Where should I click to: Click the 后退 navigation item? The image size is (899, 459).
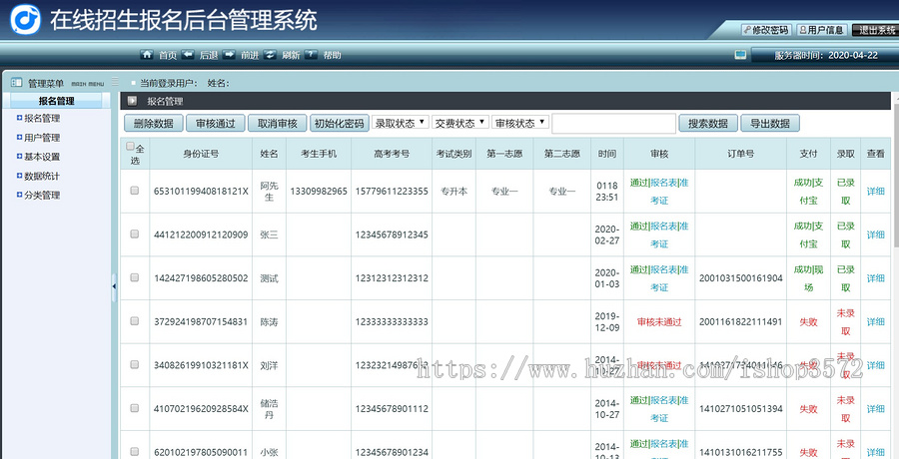(209, 55)
